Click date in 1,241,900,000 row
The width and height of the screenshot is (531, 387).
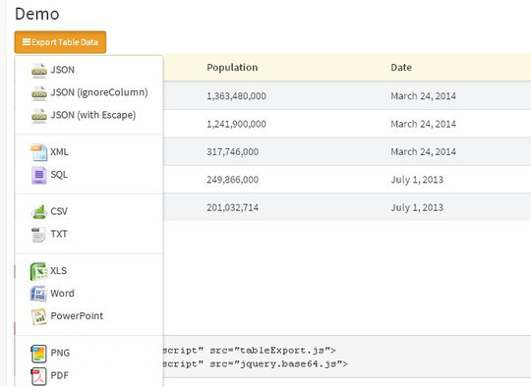click(x=423, y=124)
